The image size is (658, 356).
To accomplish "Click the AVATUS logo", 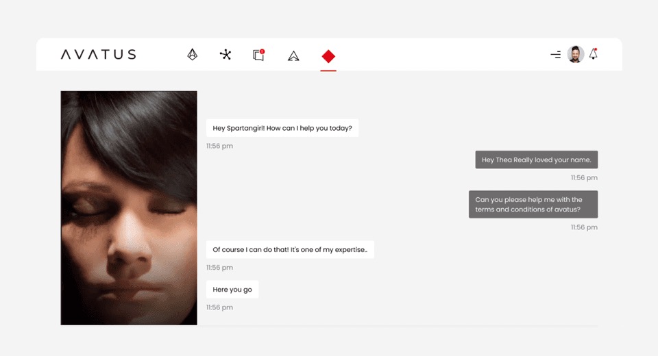I will point(98,55).
